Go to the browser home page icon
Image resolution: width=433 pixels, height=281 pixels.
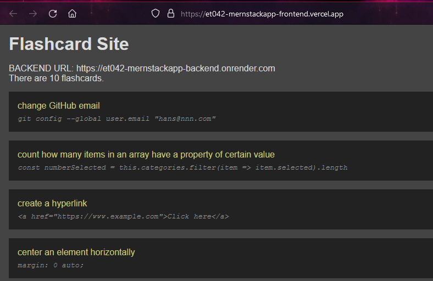click(x=73, y=14)
